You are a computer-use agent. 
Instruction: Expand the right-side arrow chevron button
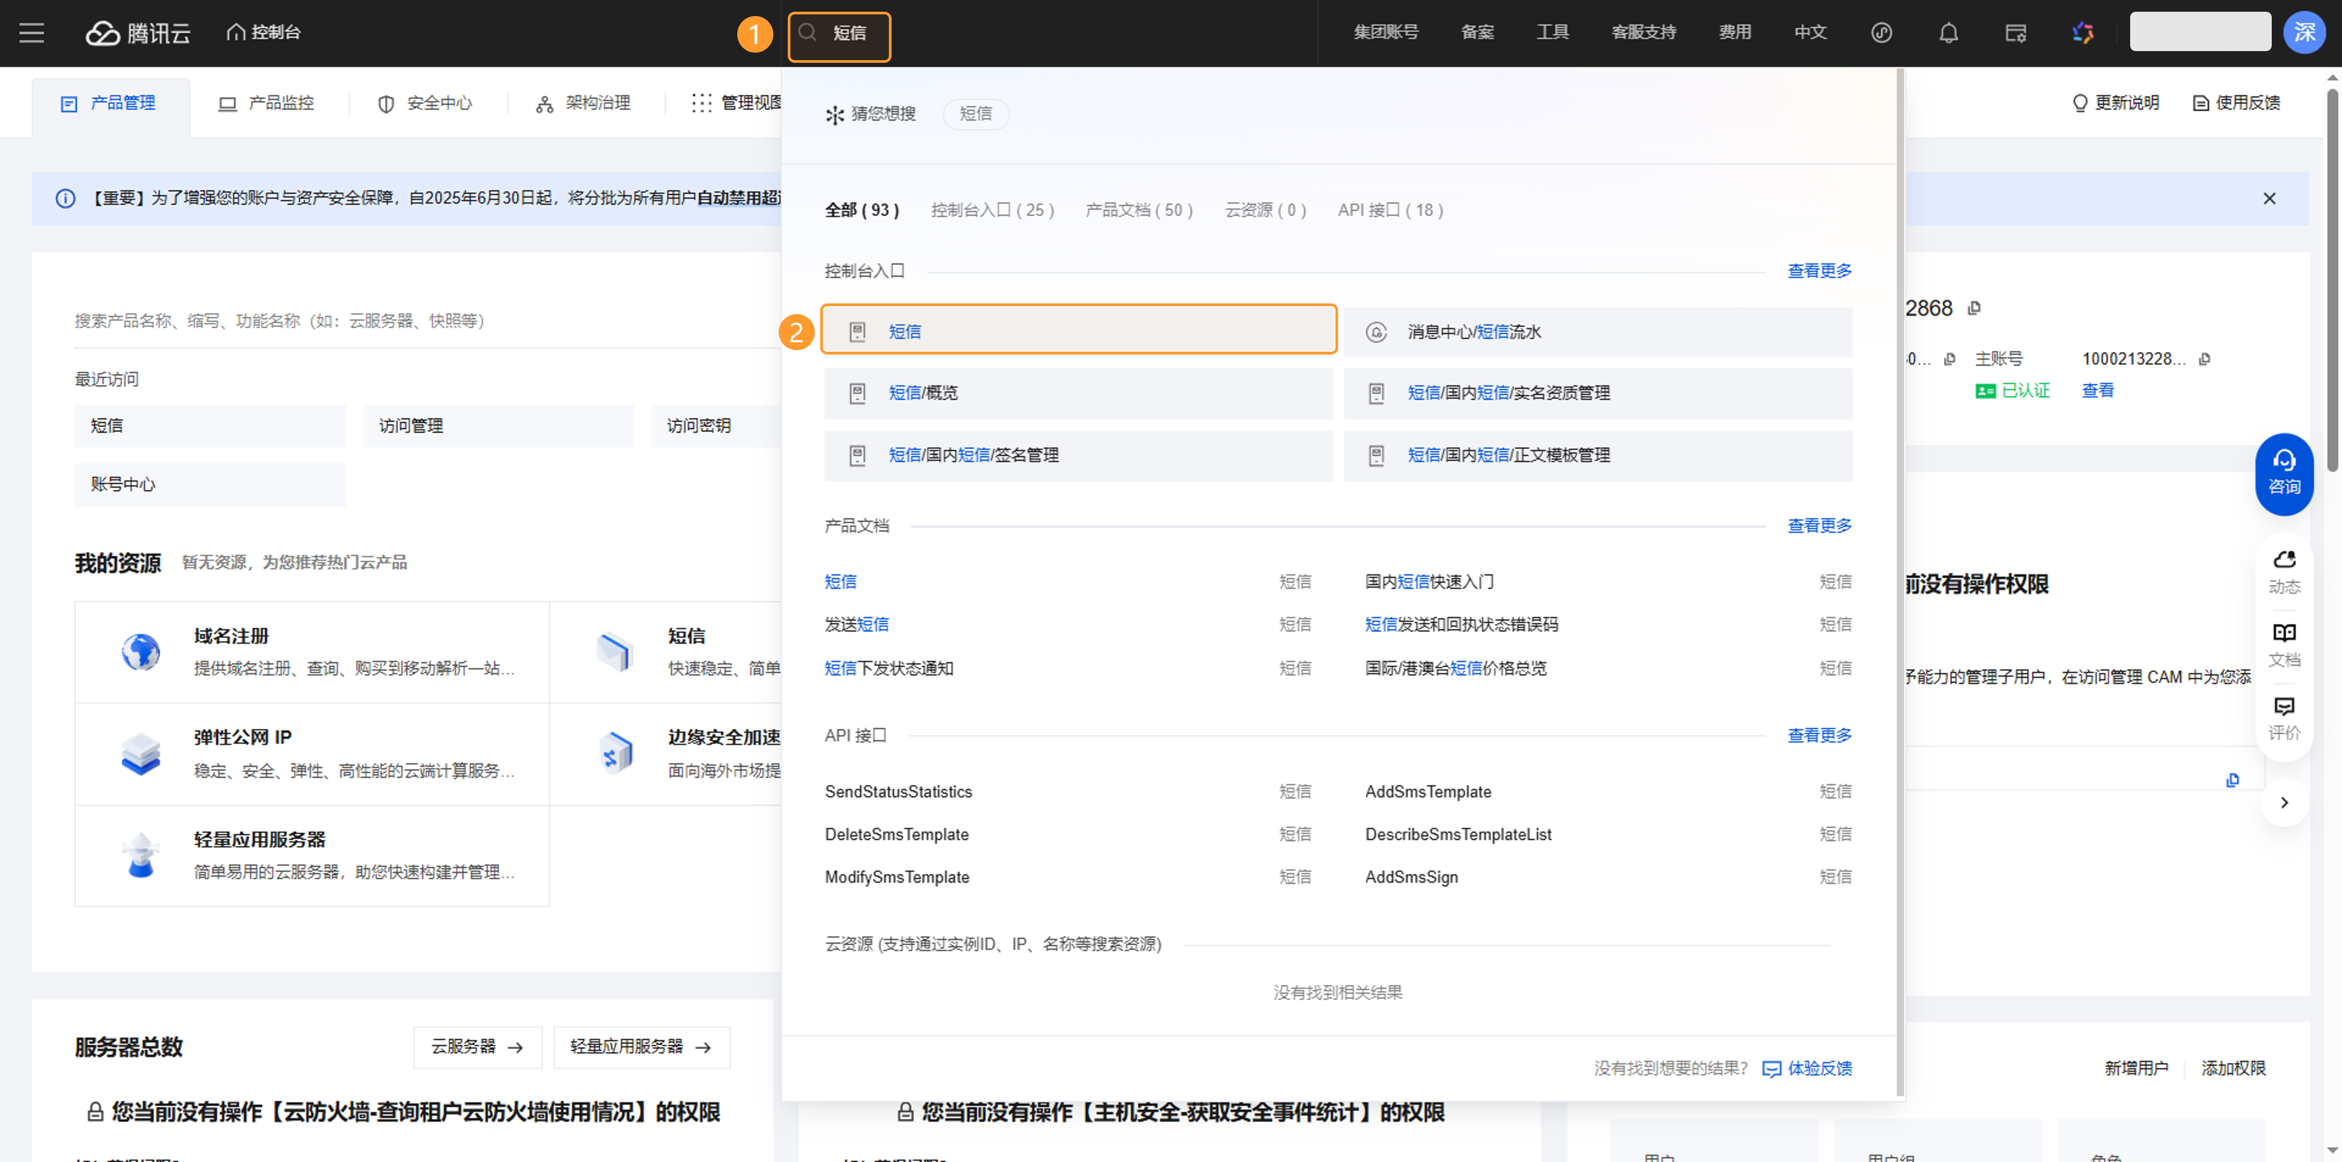[x=2283, y=802]
